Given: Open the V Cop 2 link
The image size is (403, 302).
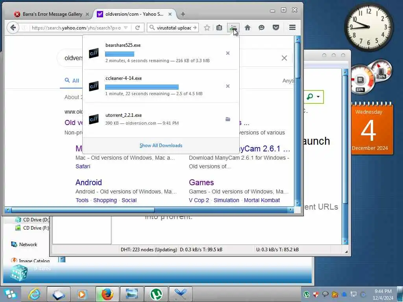Looking at the screenshot, I should (199, 200).
